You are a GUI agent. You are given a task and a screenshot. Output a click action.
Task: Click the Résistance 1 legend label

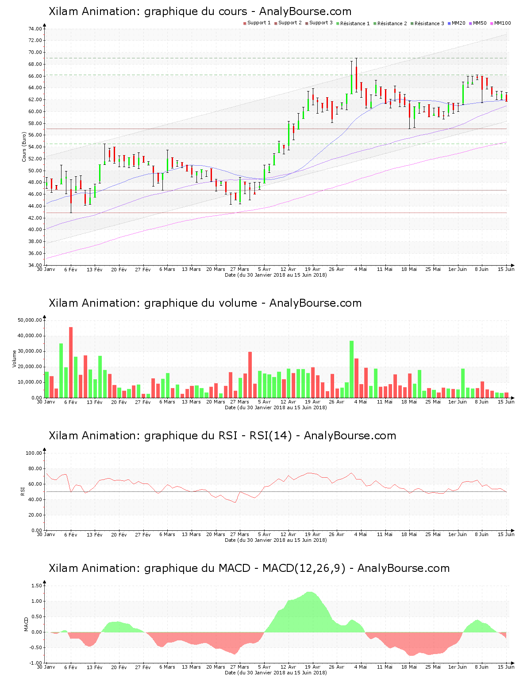(355, 23)
